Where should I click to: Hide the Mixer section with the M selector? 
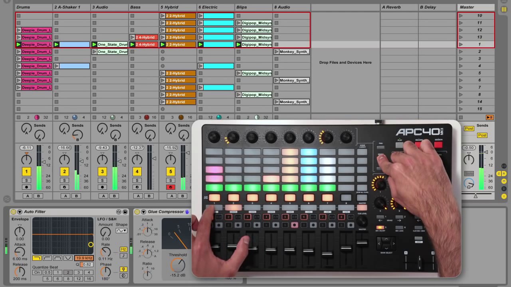click(504, 181)
